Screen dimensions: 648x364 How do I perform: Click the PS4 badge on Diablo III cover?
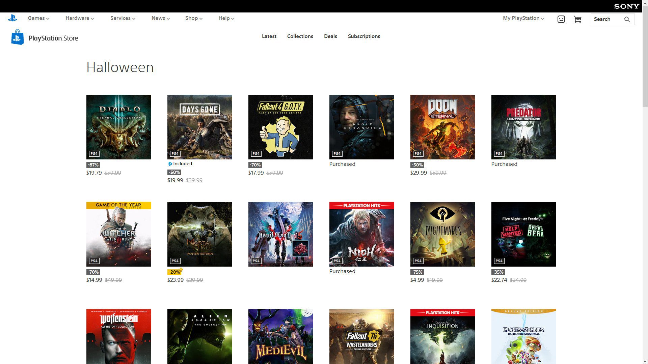(x=94, y=154)
